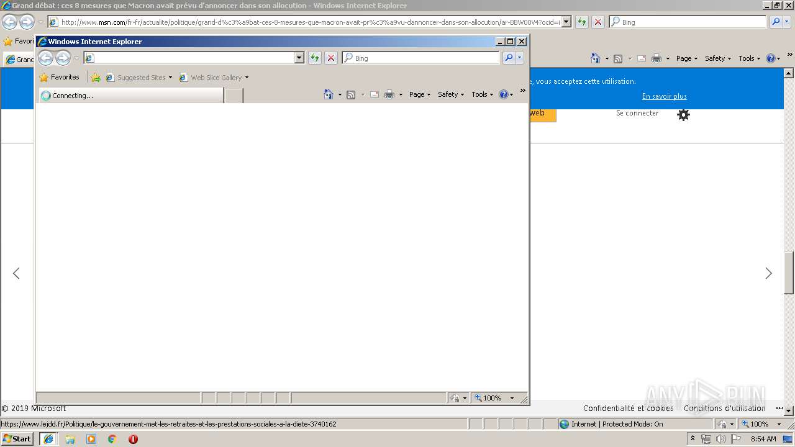Image resolution: width=795 pixels, height=447 pixels.
Task: Click Help icon in background IE window
Action: click(x=770, y=58)
